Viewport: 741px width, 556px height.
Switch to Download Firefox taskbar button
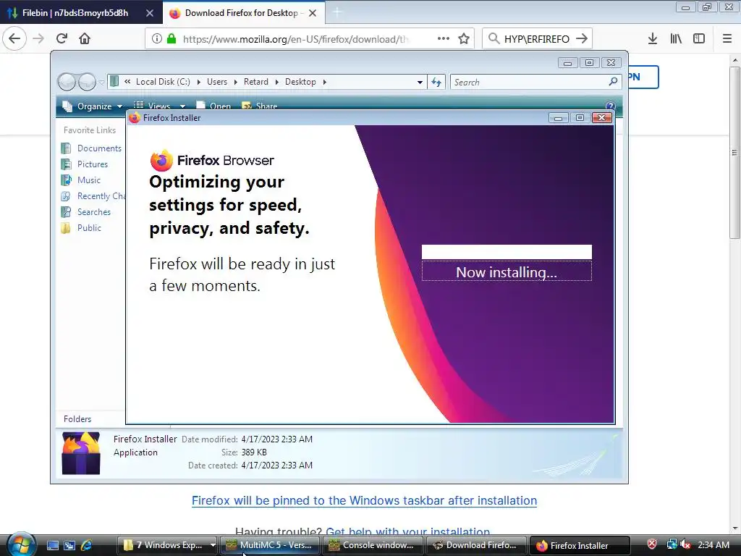point(476,545)
